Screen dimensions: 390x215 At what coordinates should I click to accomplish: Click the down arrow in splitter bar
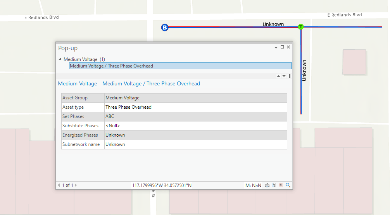284,76
